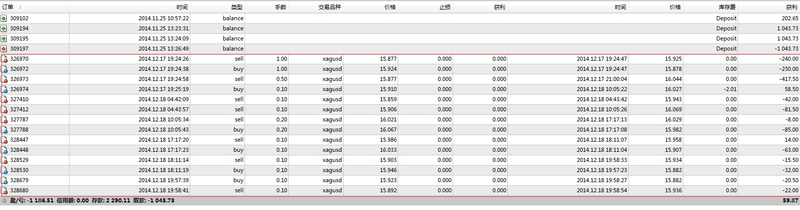This screenshot has width=800, height=210.
Task: Click the order icon beside 327788
Action: pyautogui.click(x=4, y=130)
